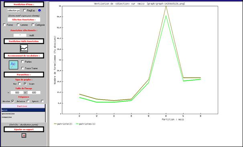Launch the Ventilation Multi-Annotation line chart icon
The image size is (243, 147).
pyautogui.click(x=24, y=48)
